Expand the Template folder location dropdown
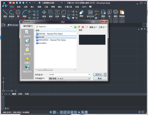The image size is (148, 115). (x=71, y=27)
